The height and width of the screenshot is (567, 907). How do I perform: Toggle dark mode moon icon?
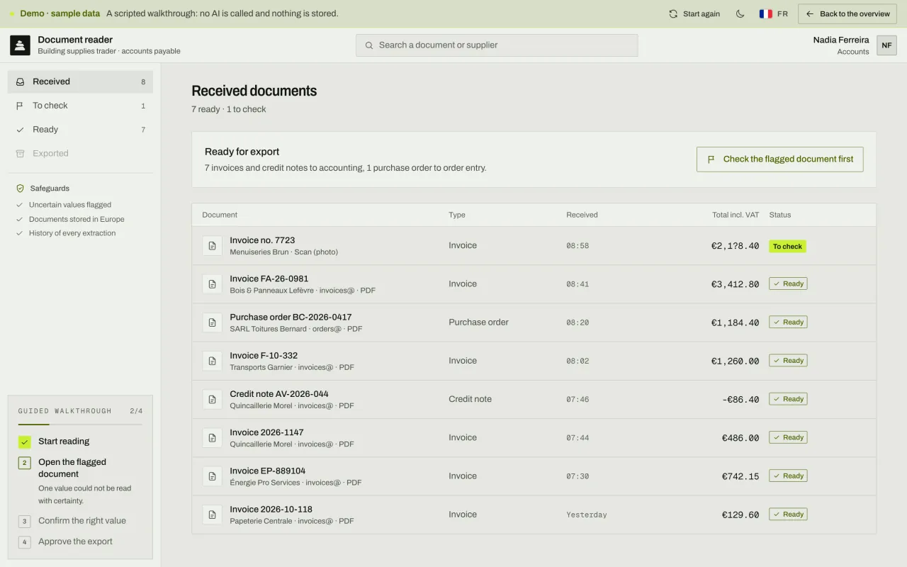click(x=740, y=13)
